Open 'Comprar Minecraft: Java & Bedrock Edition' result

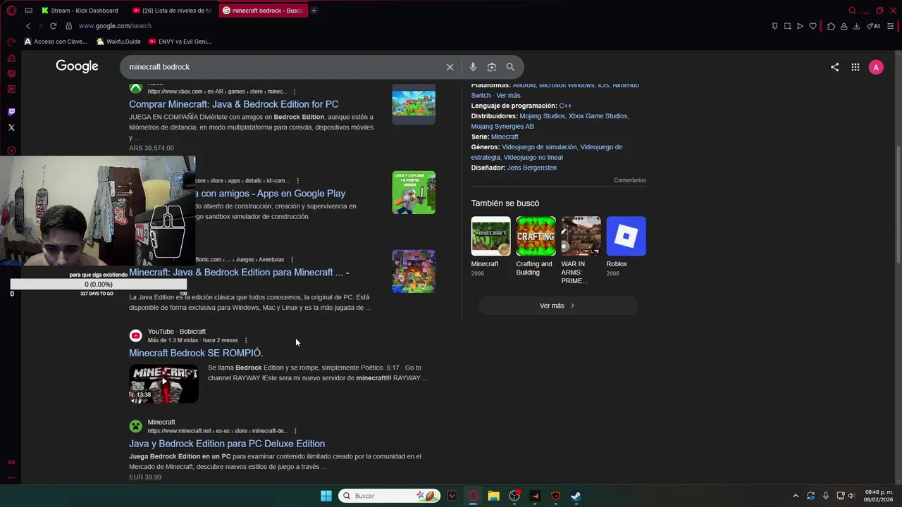point(233,104)
